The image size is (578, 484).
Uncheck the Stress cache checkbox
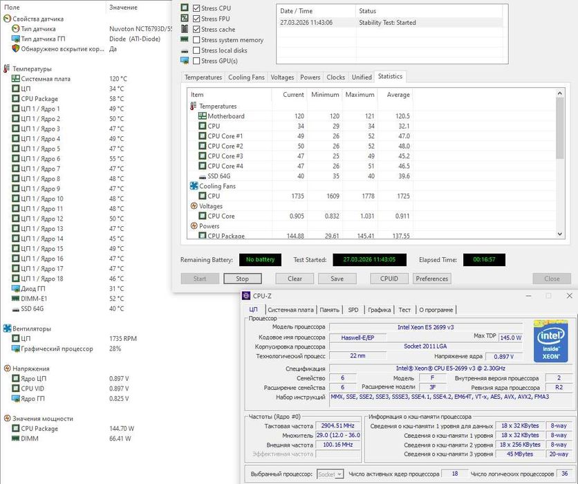coord(196,29)
